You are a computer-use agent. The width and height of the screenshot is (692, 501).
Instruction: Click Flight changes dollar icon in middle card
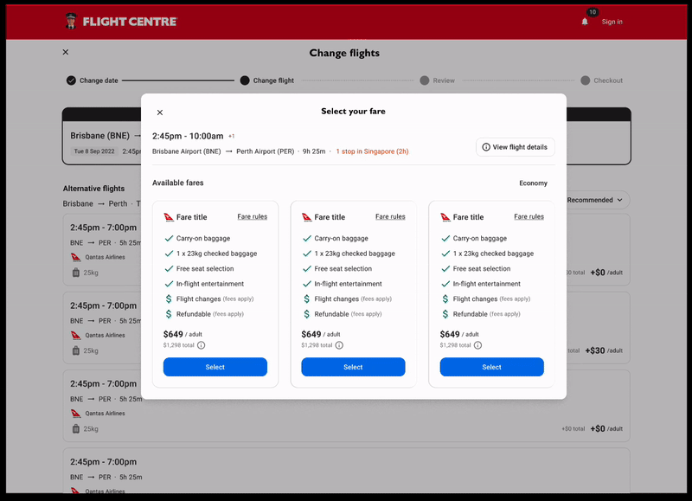(307, 299)
